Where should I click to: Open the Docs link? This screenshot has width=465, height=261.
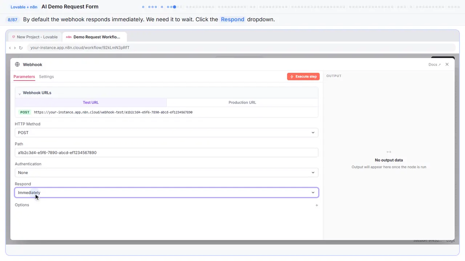(434, 65)
